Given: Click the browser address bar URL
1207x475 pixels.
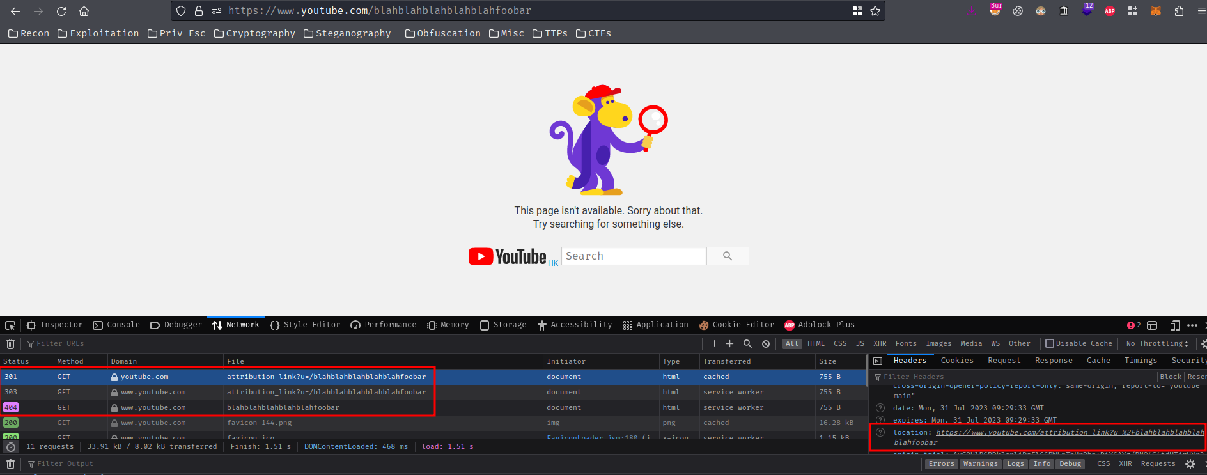Looking at the screenshot, I should click(380, 11).
